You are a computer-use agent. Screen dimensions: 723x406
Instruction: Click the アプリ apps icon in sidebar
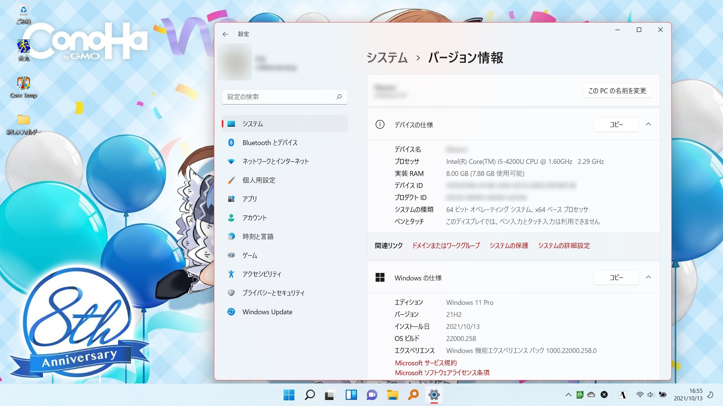(x=231, y=199)
